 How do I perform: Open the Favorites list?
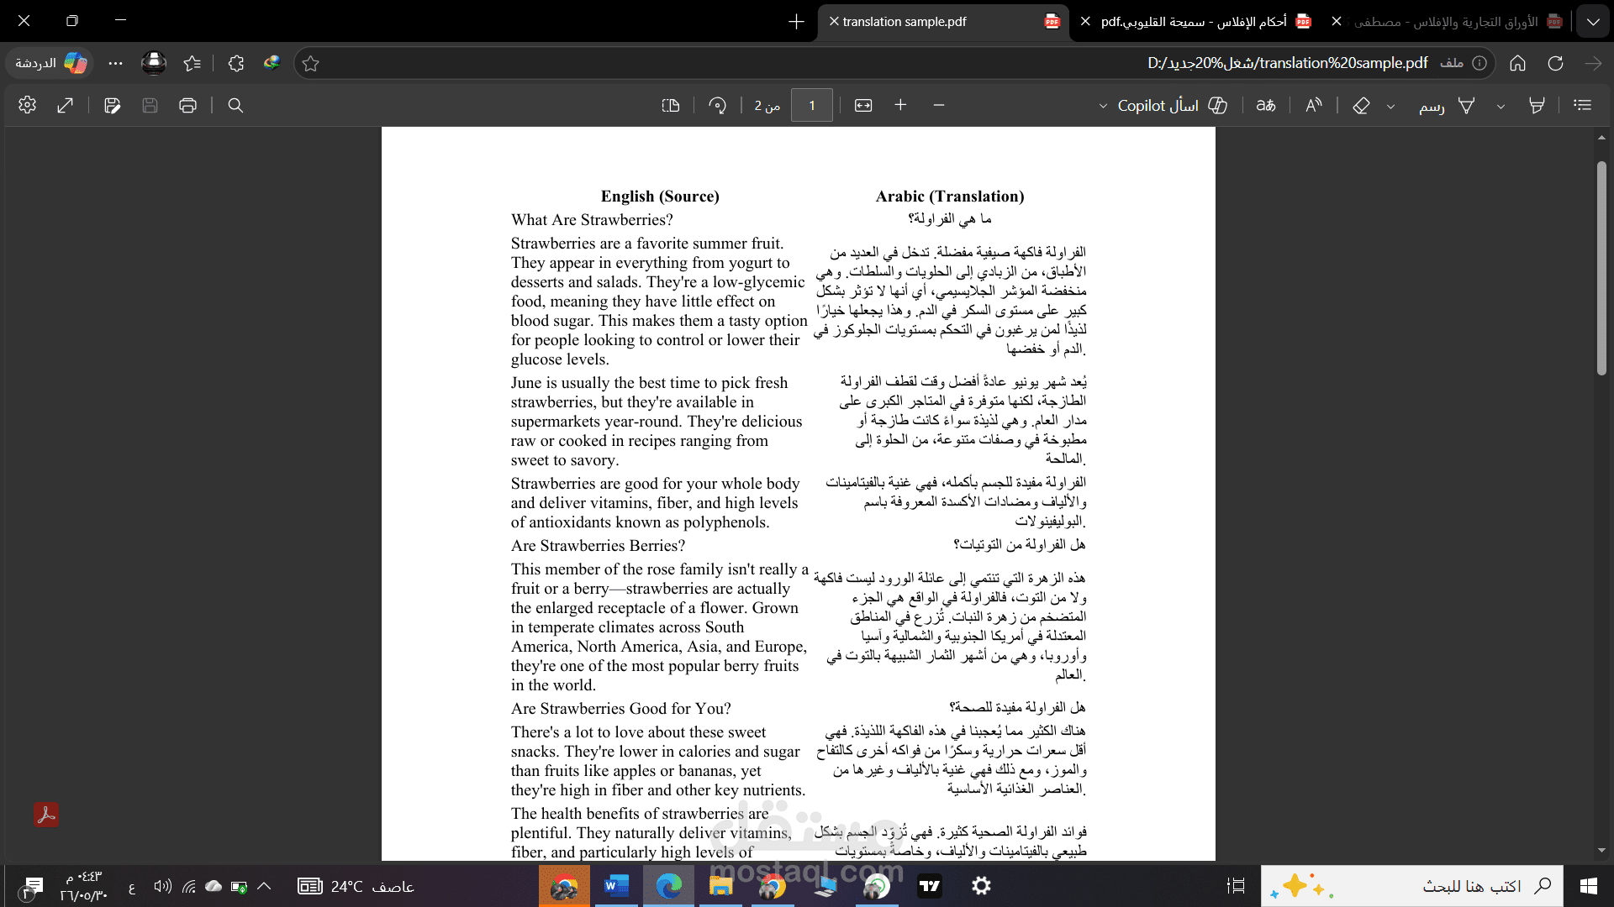pyautogui.click(x=193, y=63)
